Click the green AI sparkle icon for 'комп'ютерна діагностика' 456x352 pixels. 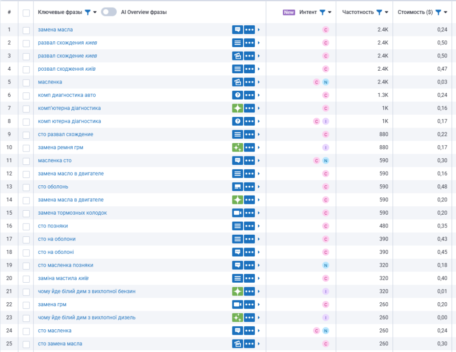[237, 108]
